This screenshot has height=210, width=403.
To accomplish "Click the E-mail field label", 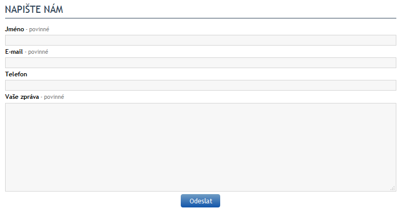I will tap(14, 52).
